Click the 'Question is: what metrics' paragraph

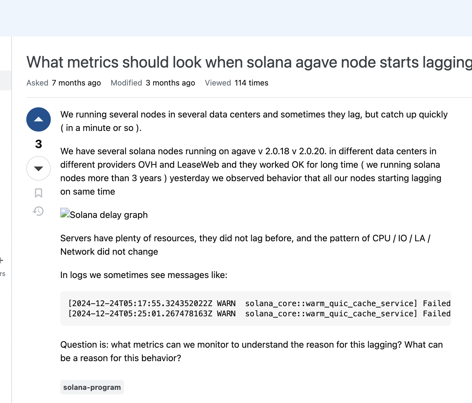(251, 351)
